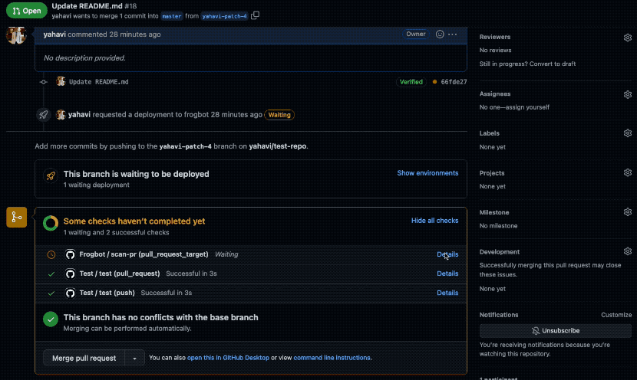This screenshot has width=637, height=380.
Task: Click the Waiting deployment status badge
Action: click(279, 115)
